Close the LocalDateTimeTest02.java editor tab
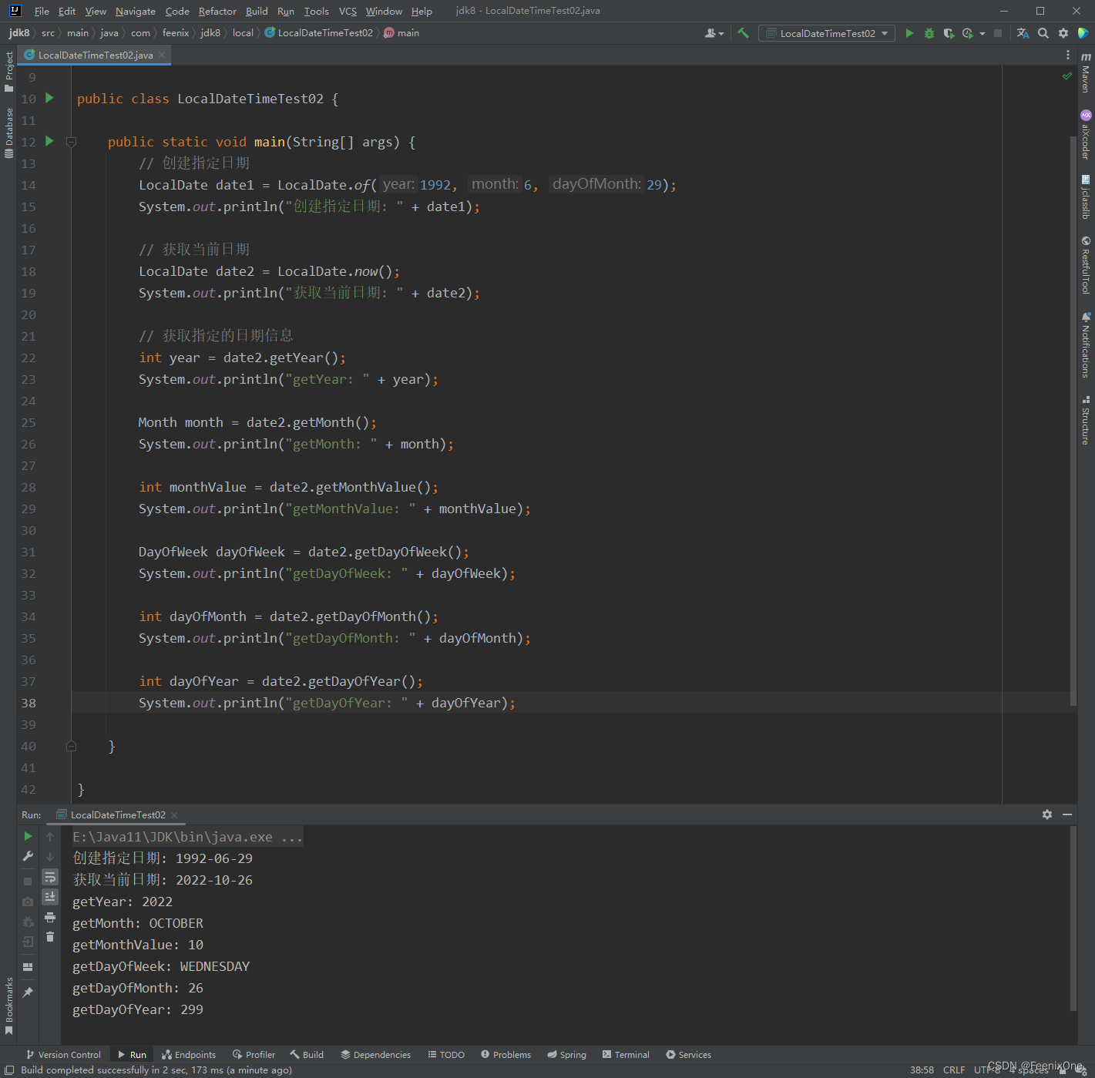Image resolution: width=1095 pixels, height=1078 pixels. (x=162, y=55)
